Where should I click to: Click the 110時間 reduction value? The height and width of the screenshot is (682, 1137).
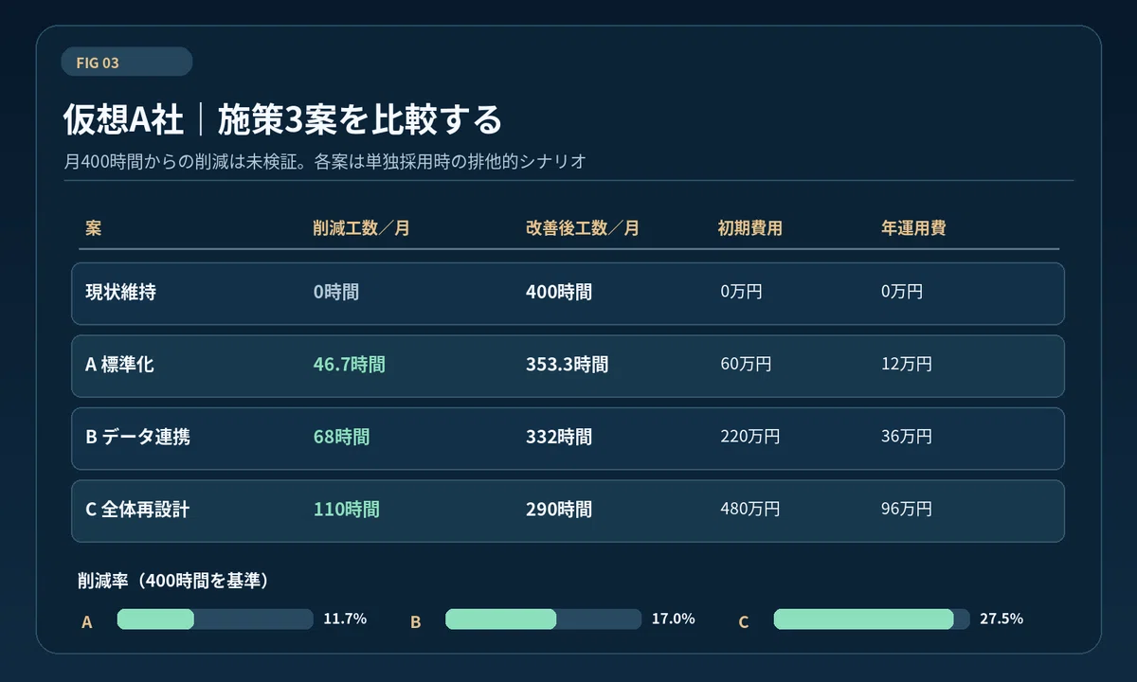347,510
